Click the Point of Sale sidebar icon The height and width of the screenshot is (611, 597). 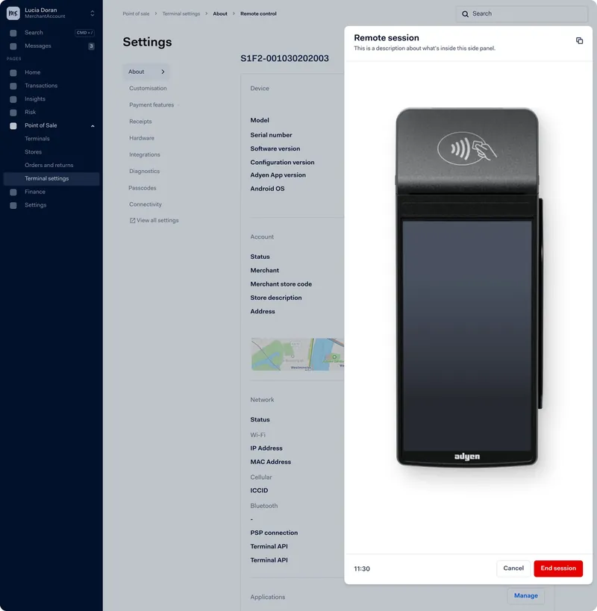(13, 125)
